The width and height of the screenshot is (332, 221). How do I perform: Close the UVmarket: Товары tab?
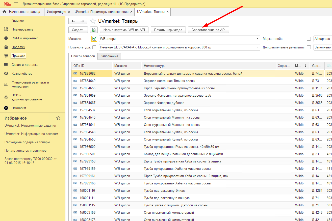[x=168, y=12]
